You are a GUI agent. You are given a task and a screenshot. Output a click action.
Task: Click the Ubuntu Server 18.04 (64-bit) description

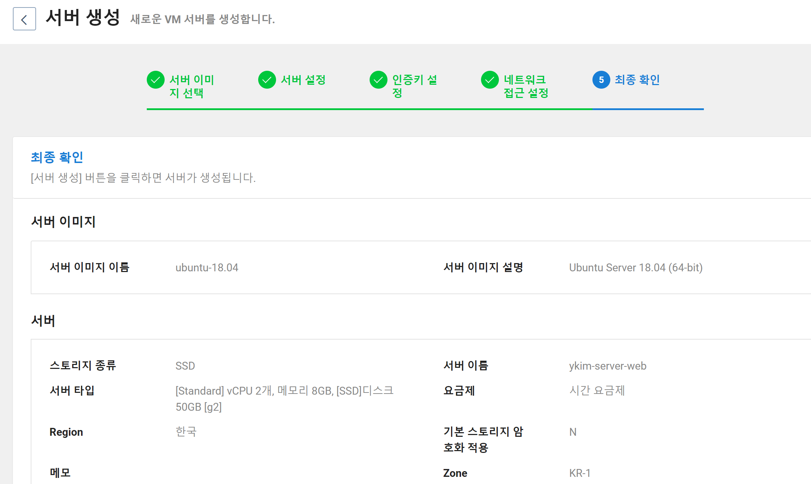pyautogui.click(x=636, y=268)
